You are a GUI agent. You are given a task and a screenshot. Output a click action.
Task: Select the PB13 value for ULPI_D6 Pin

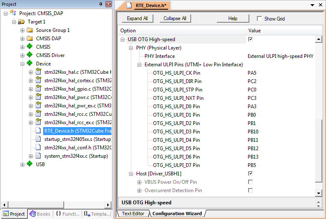click(253, 157)
